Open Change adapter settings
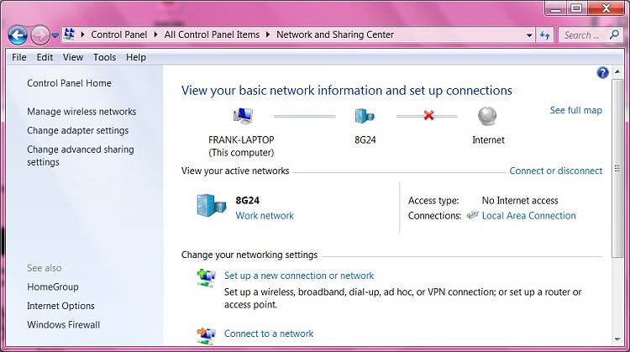Screen dimensions: 630x352 point(77,130)
